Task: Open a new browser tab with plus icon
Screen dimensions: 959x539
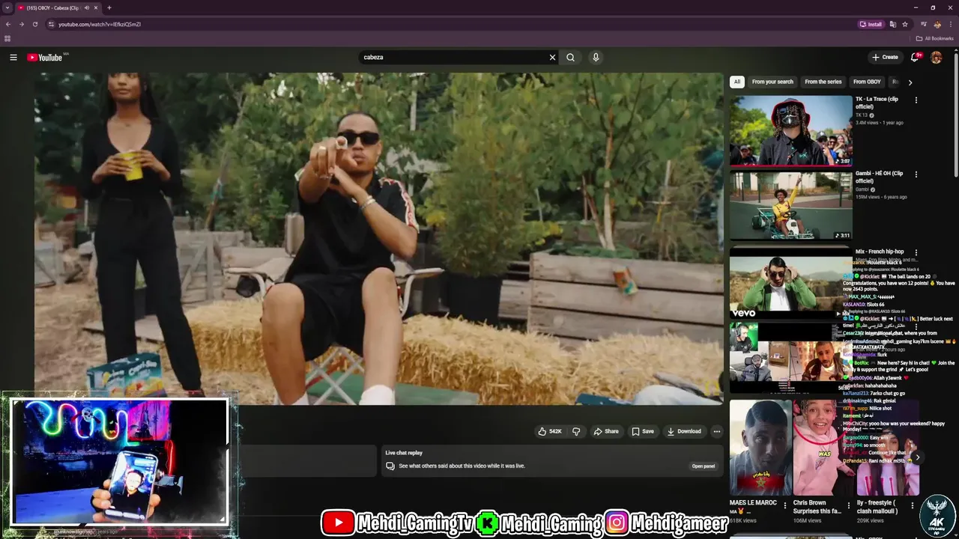Action: tap(109, 7)
